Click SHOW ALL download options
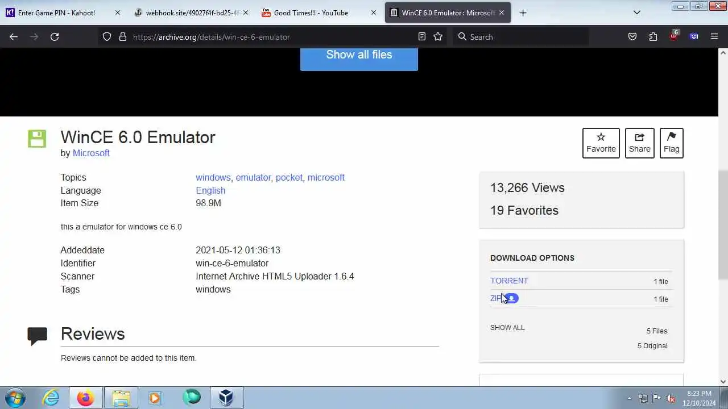The image size is (728, 409). click(507, 327)
